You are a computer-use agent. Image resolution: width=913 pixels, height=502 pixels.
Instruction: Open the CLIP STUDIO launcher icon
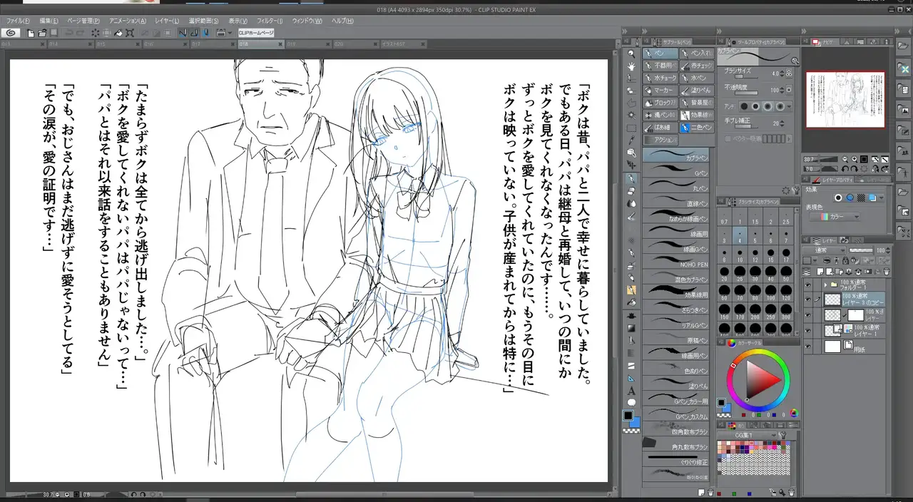pyautogui.click(x=11, y=33)
